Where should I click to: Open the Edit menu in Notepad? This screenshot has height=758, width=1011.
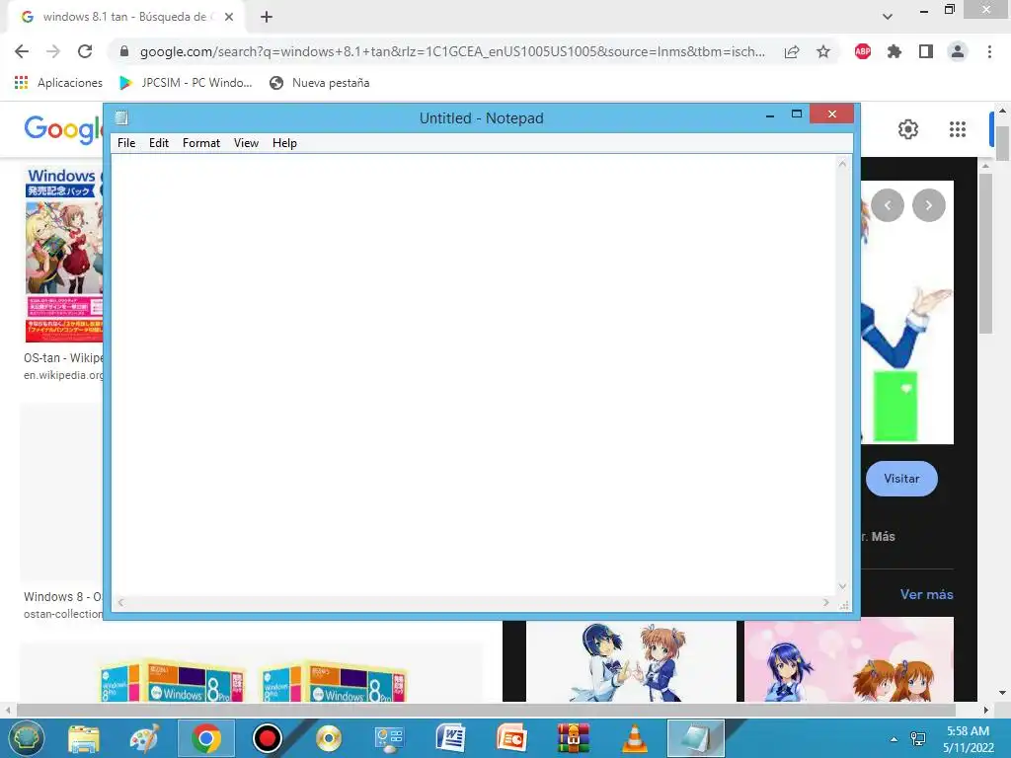coord(159,143)
